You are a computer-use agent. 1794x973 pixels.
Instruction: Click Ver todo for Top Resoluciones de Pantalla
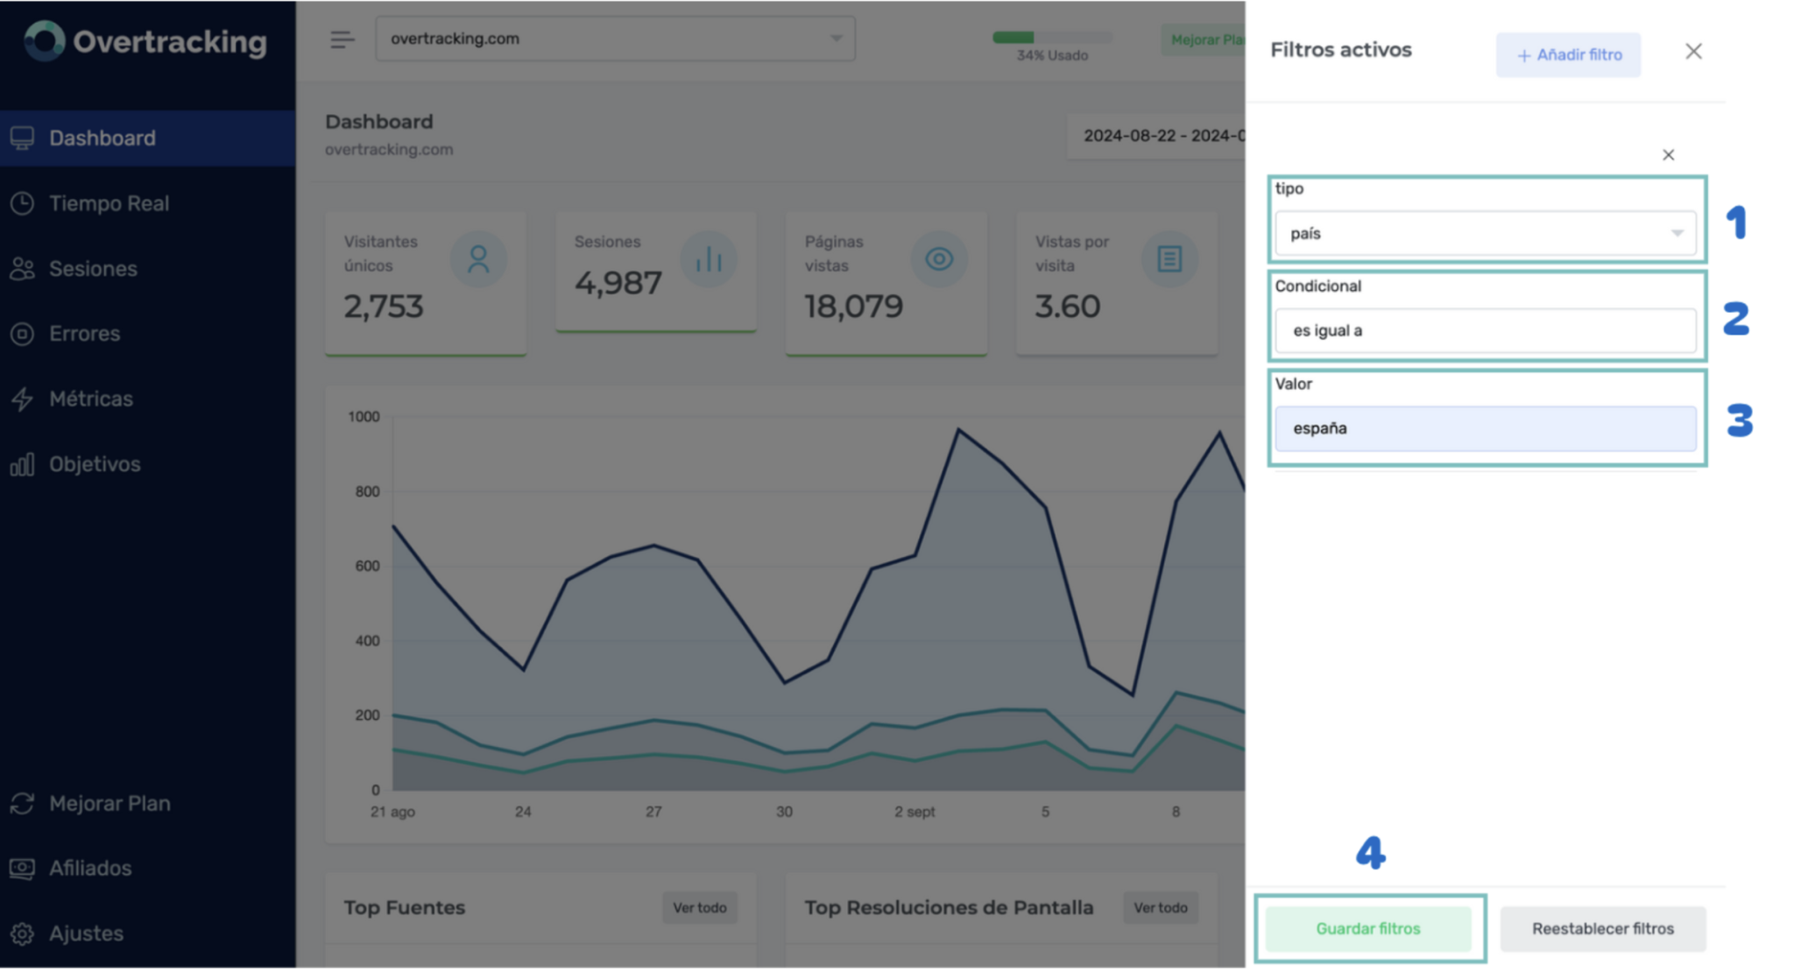[1161, 907]
